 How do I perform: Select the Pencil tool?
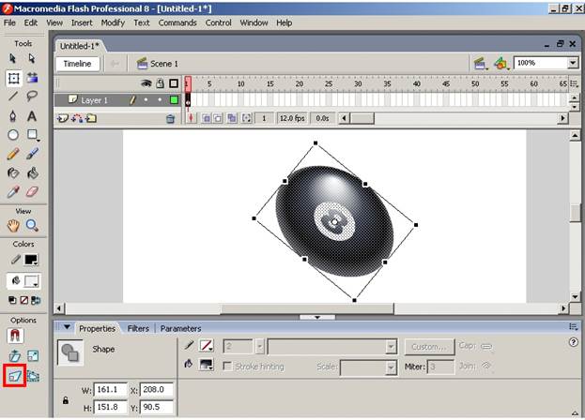13,154
